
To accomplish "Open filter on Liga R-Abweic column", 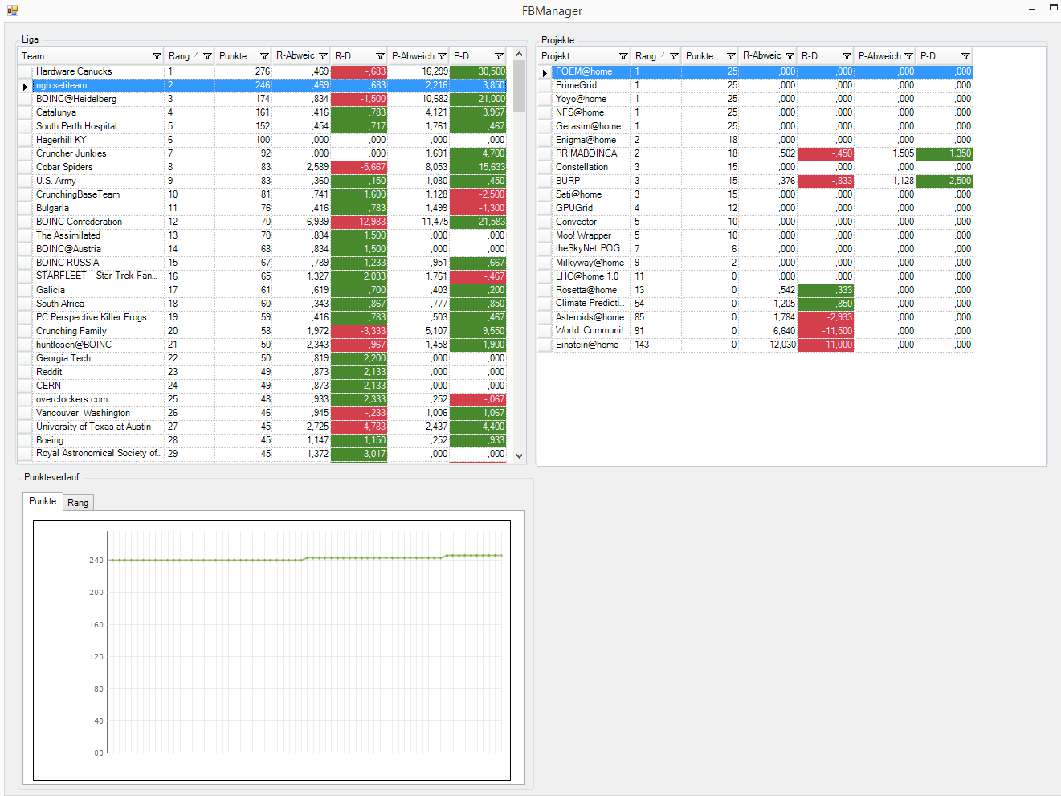I will 323,56.
